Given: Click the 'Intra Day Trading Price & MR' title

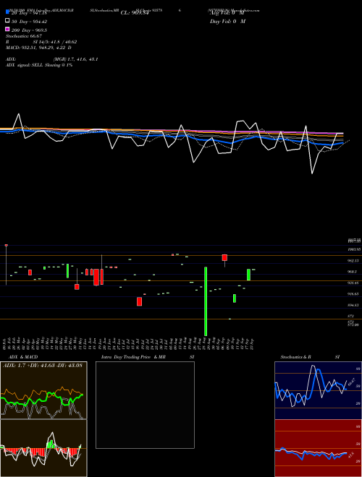Looking at the screenshot, I should click(x=133, y=357).
